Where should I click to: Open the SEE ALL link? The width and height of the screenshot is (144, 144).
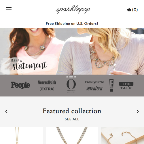coord(72,119)
